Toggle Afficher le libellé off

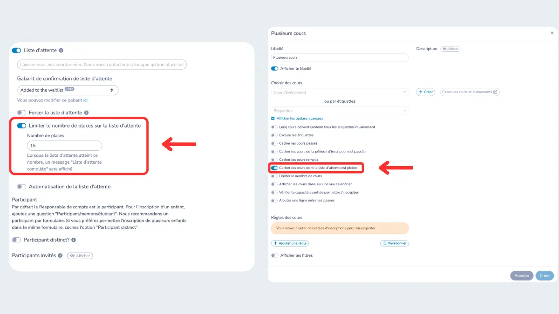(x=274, y=68)
